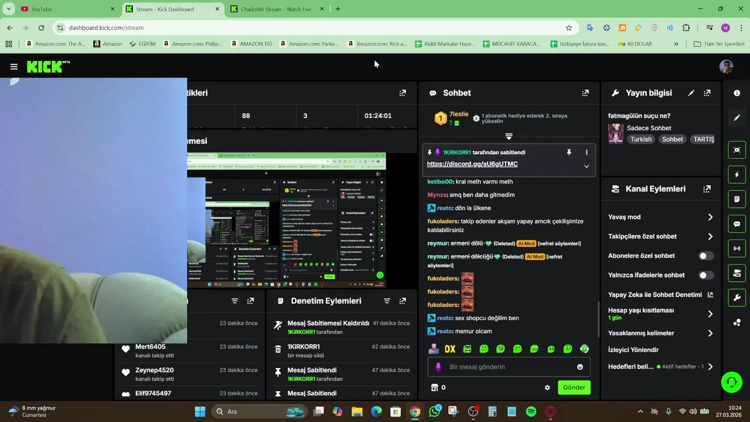Edit stream info with pencil in Yayın bilgisi
This screenshot has width=750, height=422.
pyautogui.click(x=691, y=93)
